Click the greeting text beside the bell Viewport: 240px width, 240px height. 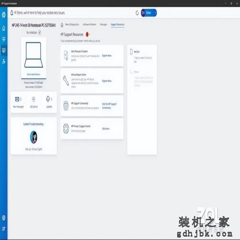[x=39, y=13]
